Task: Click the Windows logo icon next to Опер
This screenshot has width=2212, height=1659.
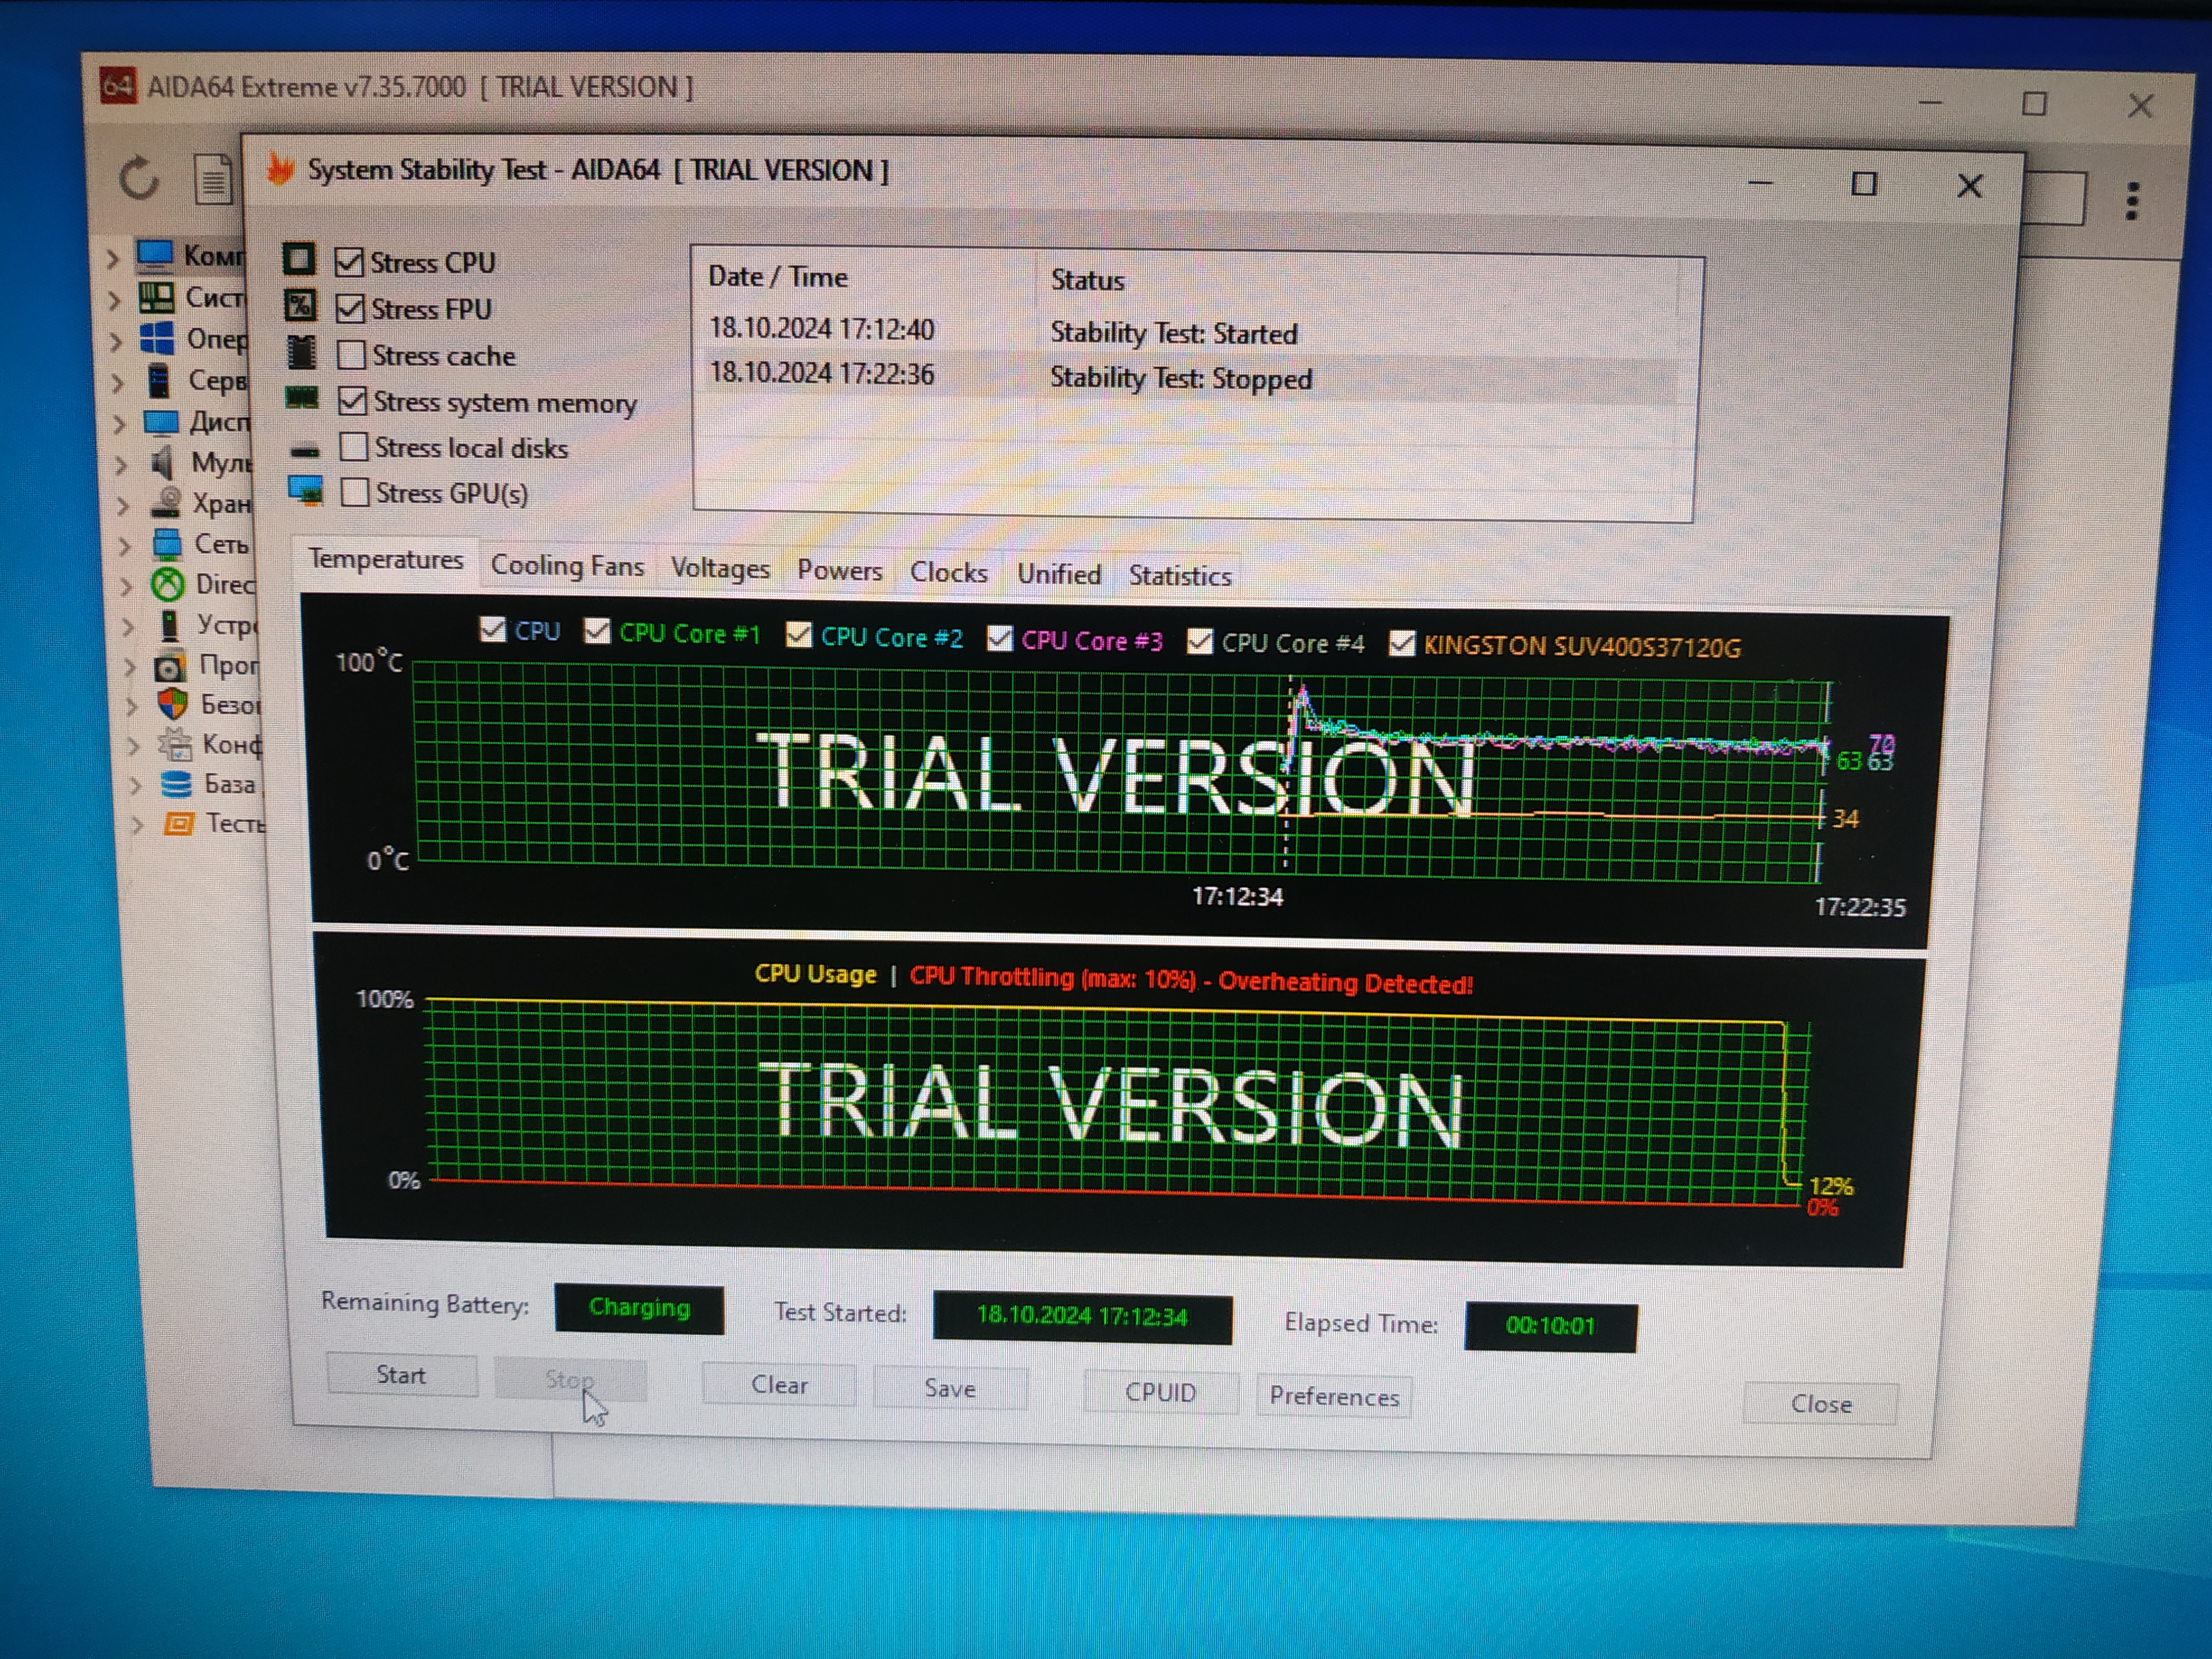Action: tap(158, 338)
